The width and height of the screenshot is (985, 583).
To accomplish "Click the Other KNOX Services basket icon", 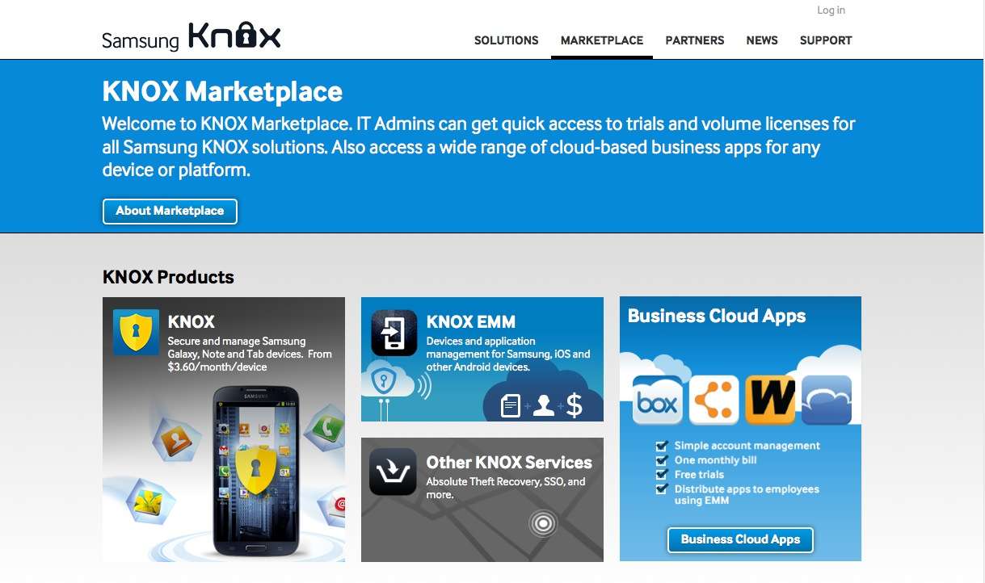I will (394, 472).
